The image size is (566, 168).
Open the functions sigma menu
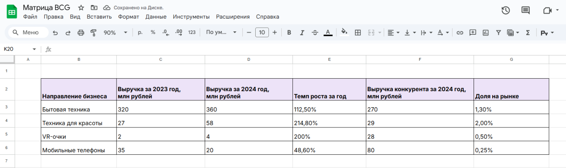pos(528,32)
